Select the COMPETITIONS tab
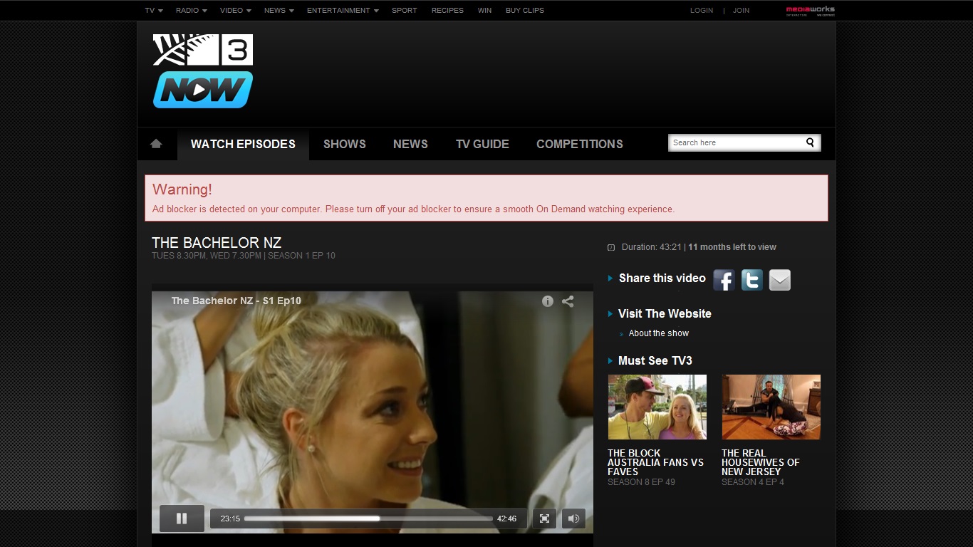Image resolution: width=973 pixels, height=547 pixels. pos(580,144)
